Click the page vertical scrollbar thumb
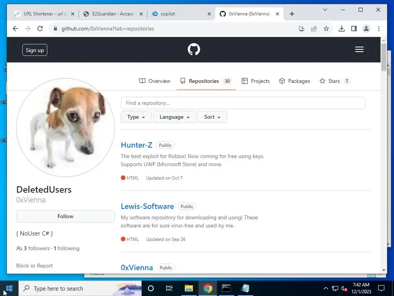 [384, 57]
